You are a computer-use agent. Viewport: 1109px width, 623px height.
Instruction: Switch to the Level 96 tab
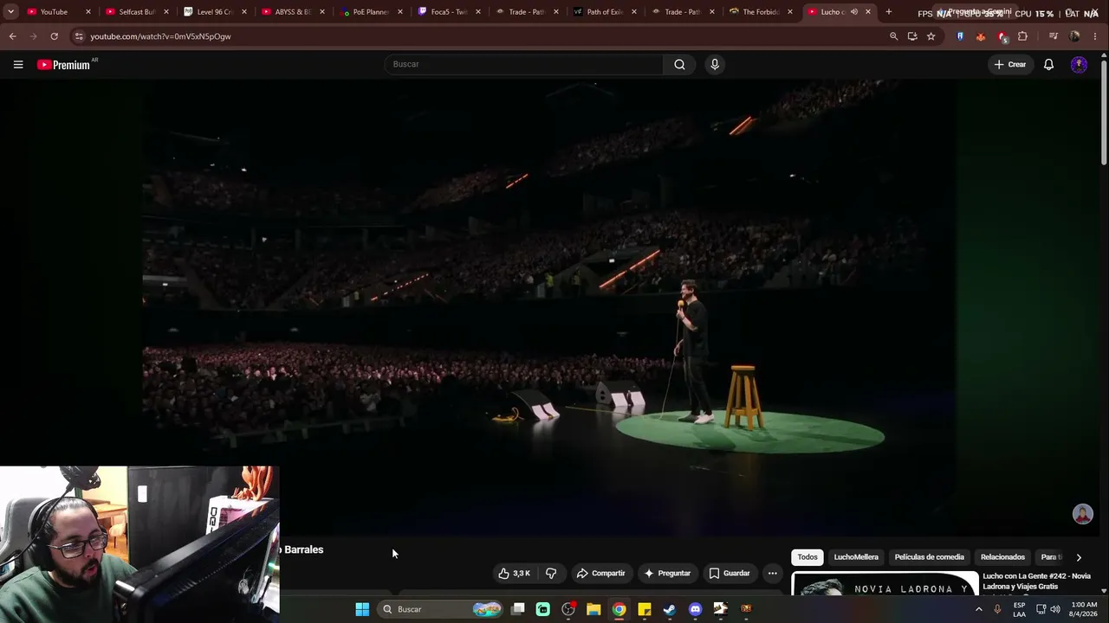click(x=215, y=12)
